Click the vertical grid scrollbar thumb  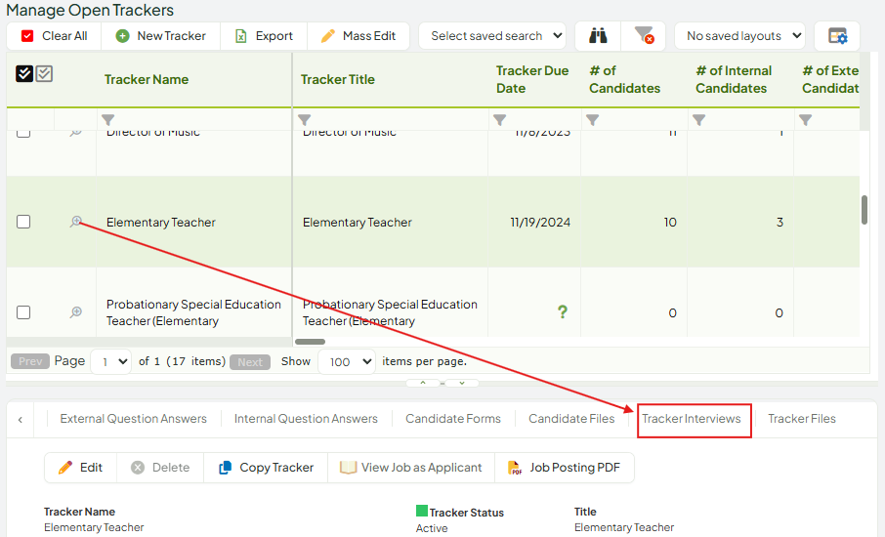[x=864, y=210]
